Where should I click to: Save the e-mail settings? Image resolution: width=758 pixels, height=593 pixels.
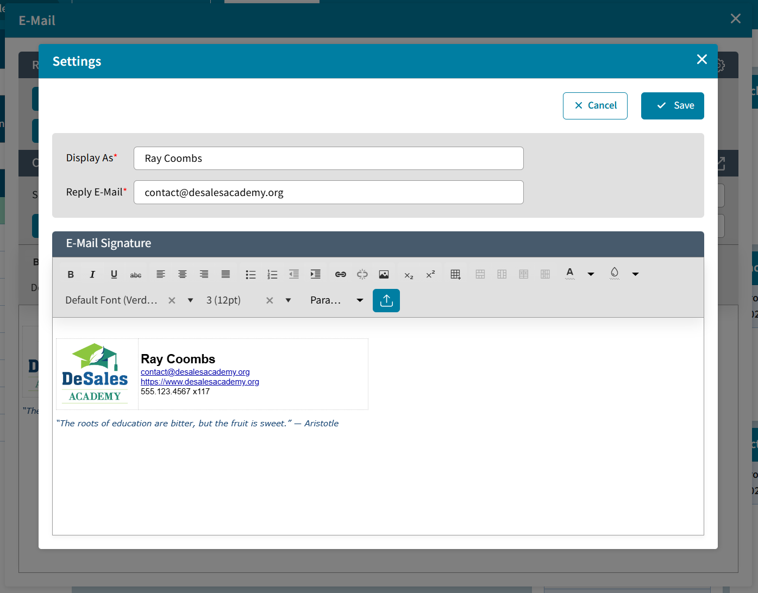tap(673, 105)
